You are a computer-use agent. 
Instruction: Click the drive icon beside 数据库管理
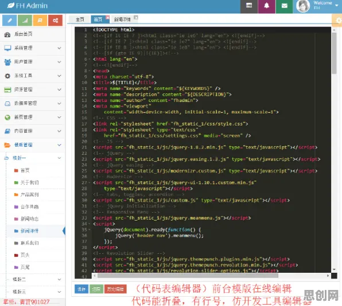pos(7,104)
